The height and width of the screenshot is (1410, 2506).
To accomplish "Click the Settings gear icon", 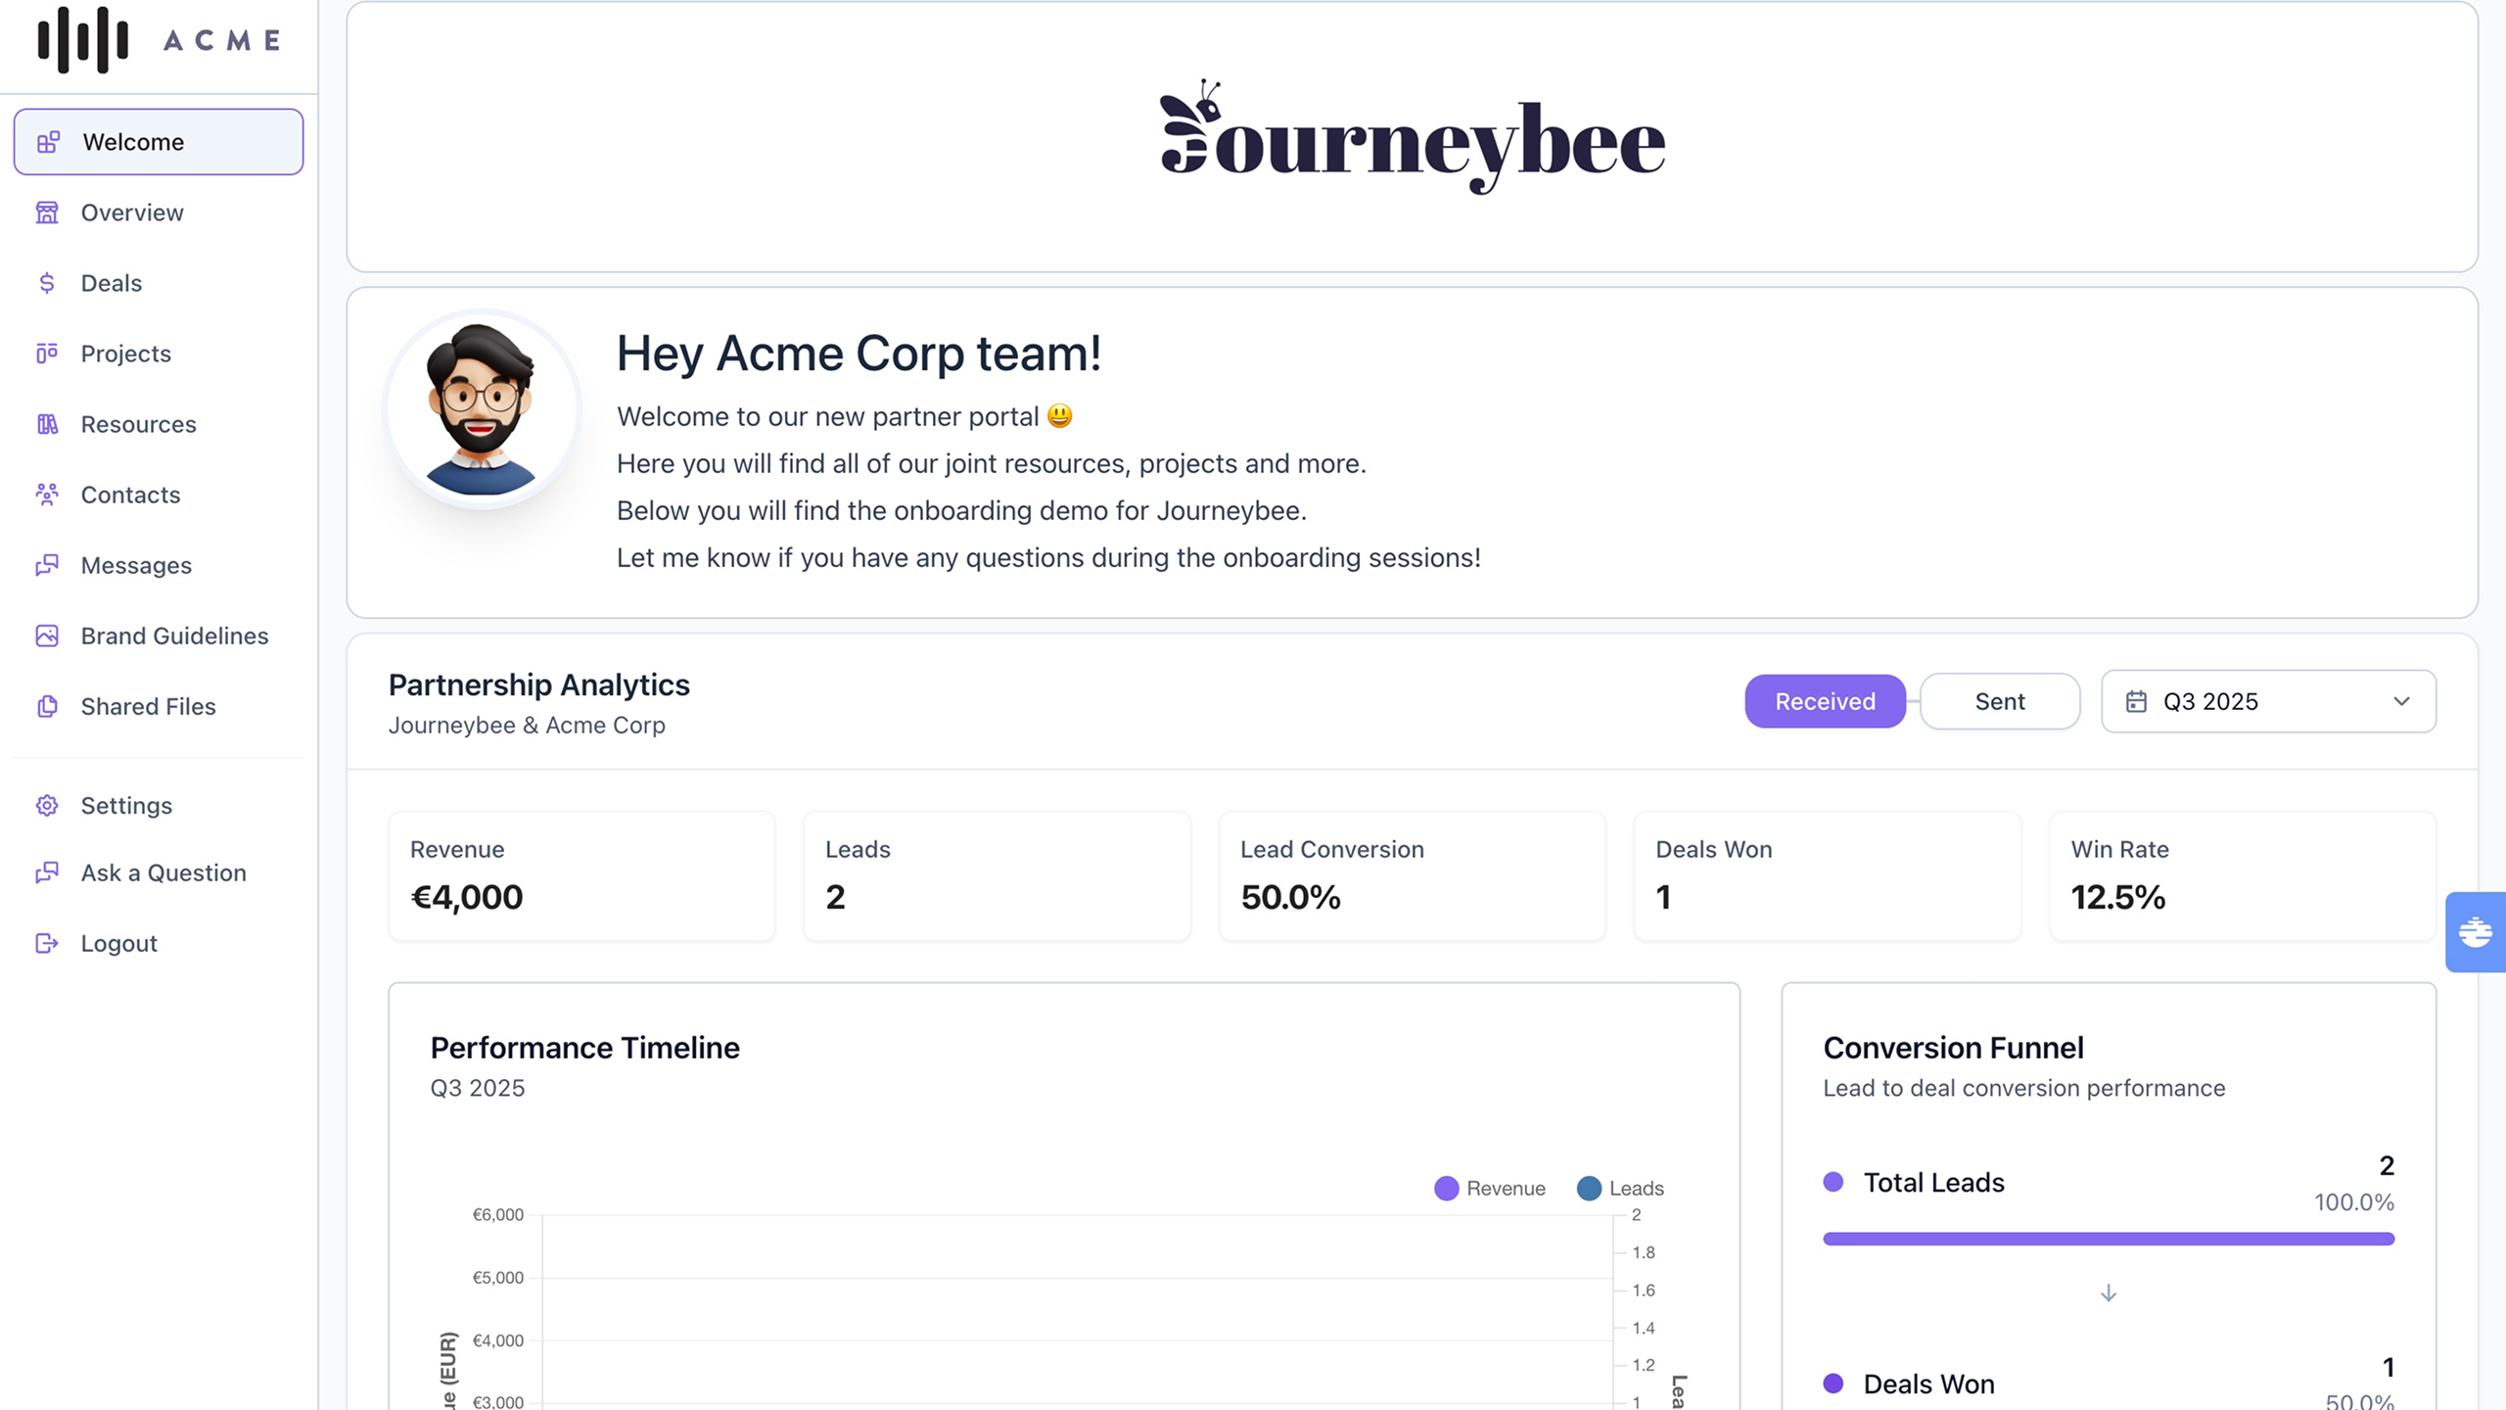I will 47,805.
